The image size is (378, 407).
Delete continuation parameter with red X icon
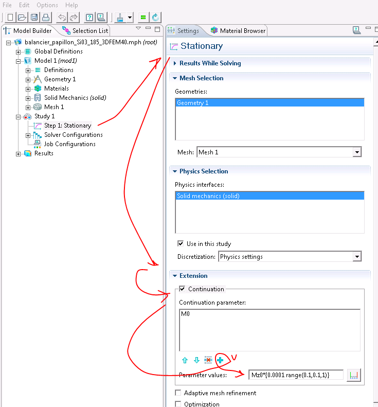click(208, 360)
